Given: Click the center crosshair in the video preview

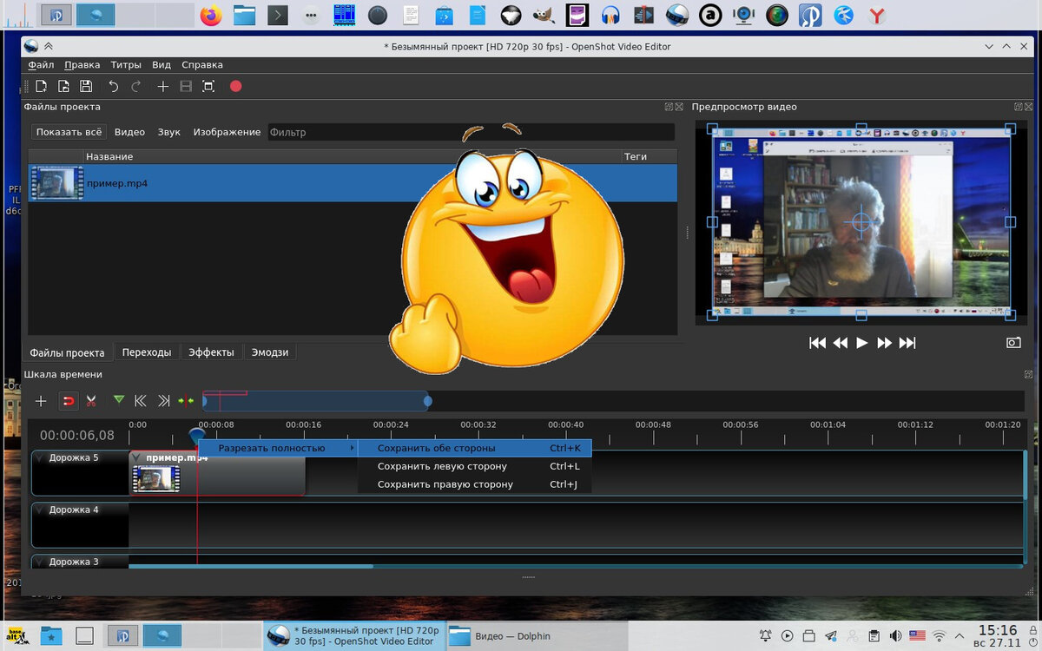Looking at the screenshot, I should [861, 223].
